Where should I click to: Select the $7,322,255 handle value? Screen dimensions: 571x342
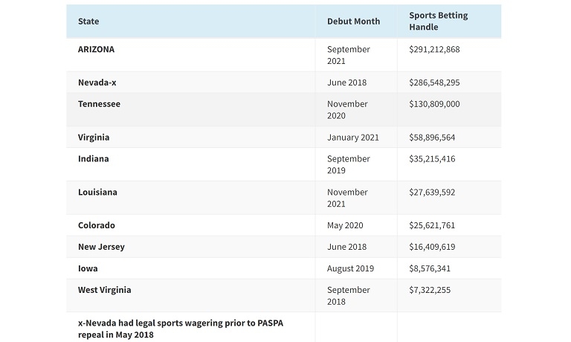tap(430, 290)
